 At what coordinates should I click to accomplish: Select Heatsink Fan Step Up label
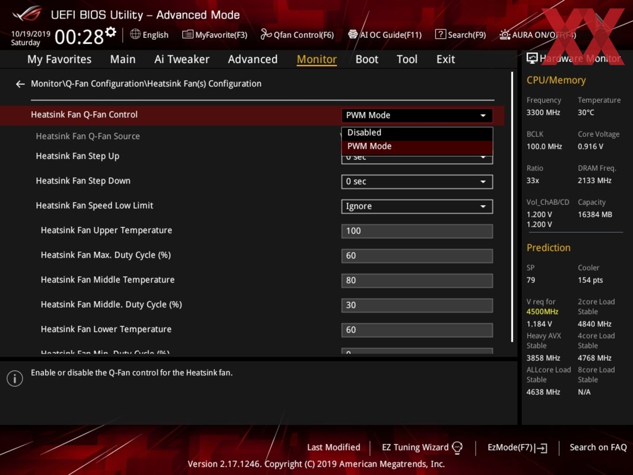(78, 156)
